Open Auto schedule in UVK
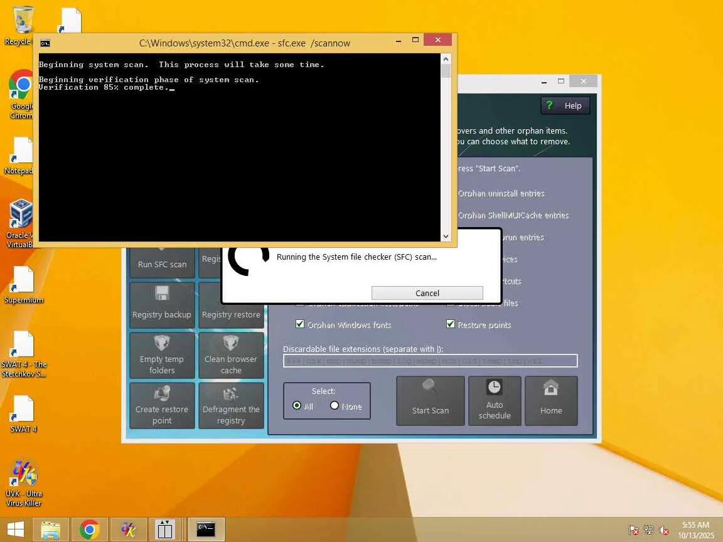The image size is (723, 542). [x=495, y=400]
